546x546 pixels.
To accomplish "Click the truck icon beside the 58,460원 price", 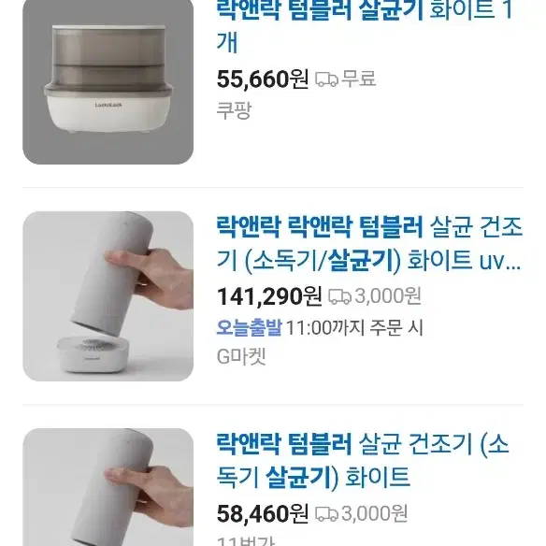I will coord(326,514).
